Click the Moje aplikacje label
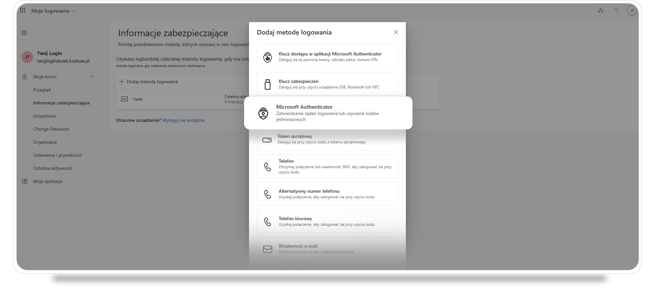 point(48,181)
